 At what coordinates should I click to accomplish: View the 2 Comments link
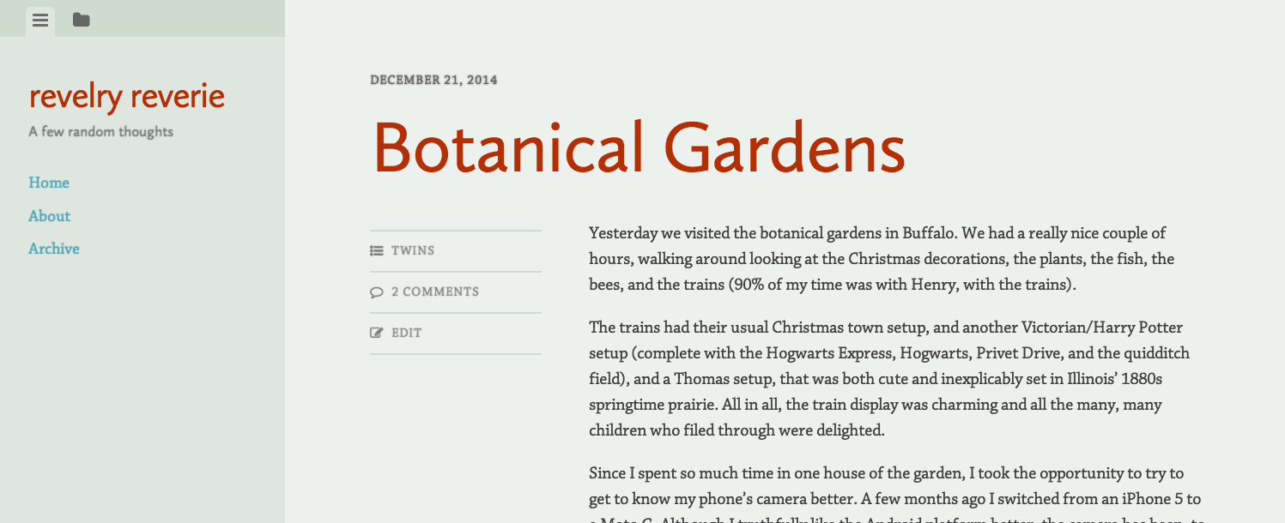point(435,292)
